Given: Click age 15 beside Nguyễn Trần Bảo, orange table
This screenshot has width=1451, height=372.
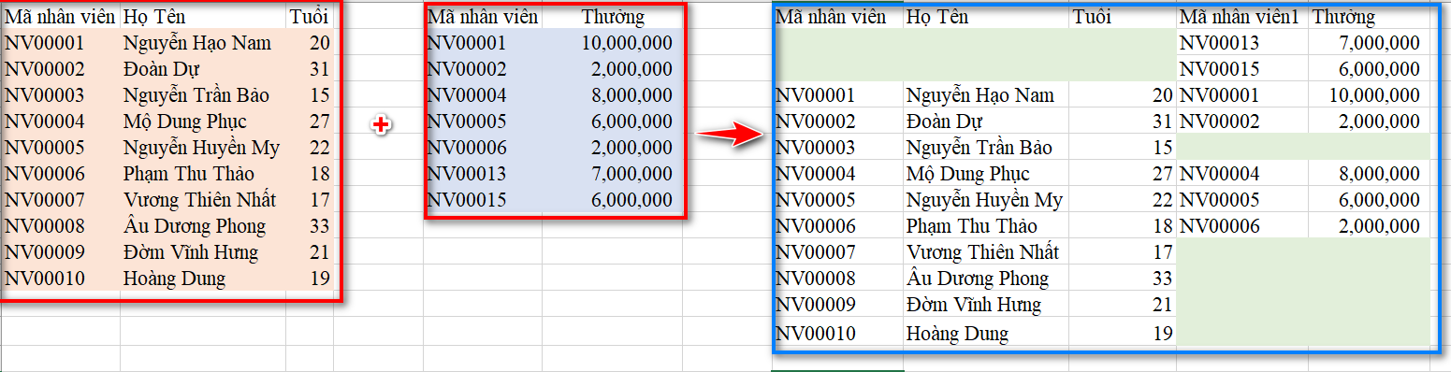Looking at the screenshot, I should tap(319, 95).
